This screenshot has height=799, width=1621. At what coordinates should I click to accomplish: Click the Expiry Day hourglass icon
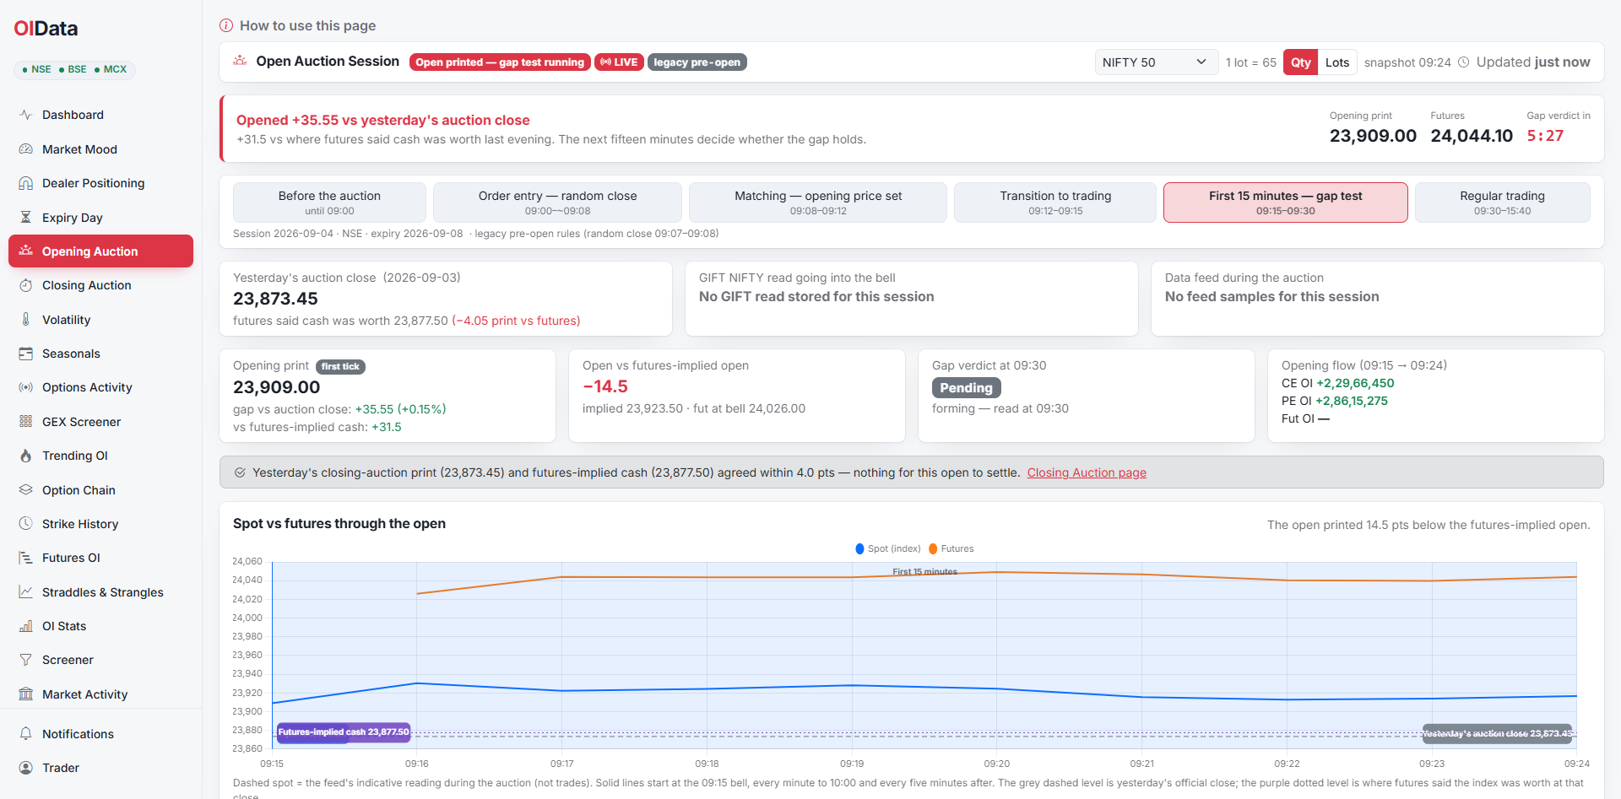[25, 218]
